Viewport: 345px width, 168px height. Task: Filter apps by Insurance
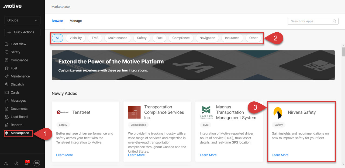pyautogui.click(x=232, y=38)
